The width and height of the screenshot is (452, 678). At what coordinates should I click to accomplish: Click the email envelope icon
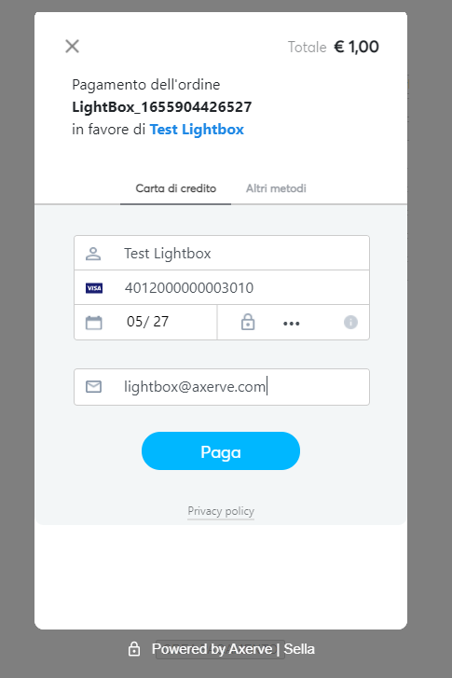pos(94,387)
